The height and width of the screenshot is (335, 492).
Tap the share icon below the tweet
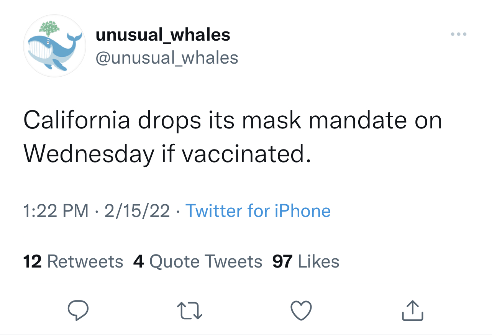click(x=413, y=310)
